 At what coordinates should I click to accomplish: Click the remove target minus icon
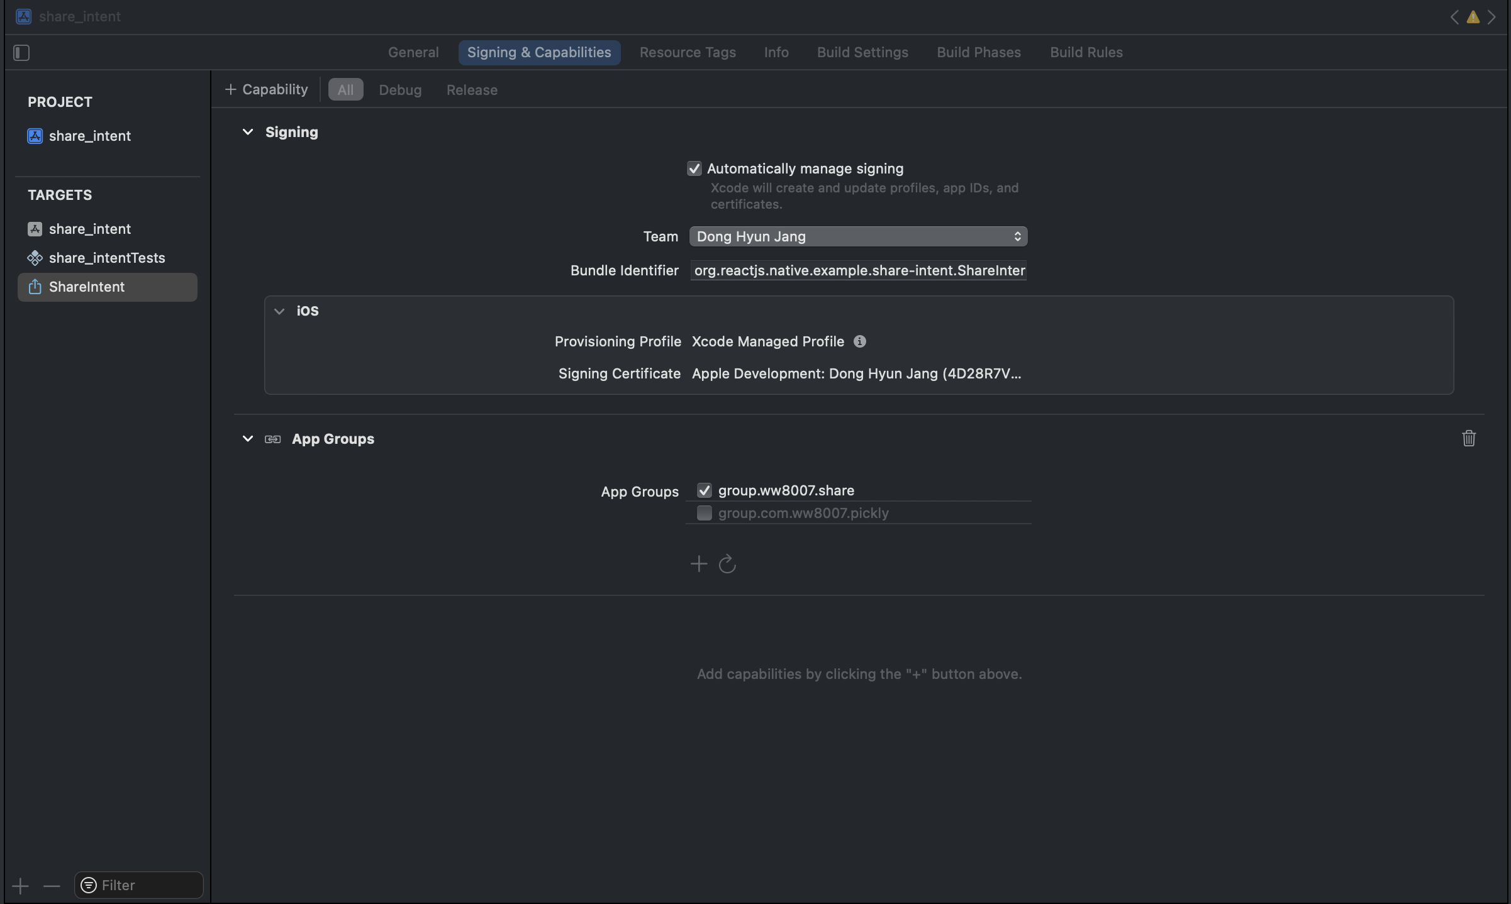point(52,886)
